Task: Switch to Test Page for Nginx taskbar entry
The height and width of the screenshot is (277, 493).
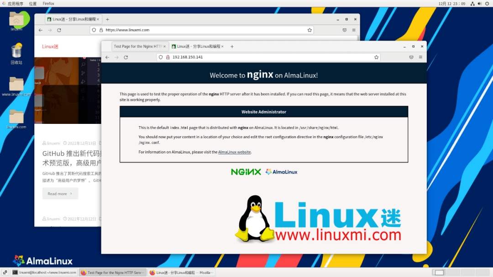Action: pyautogui.click(x=113, y=272)
